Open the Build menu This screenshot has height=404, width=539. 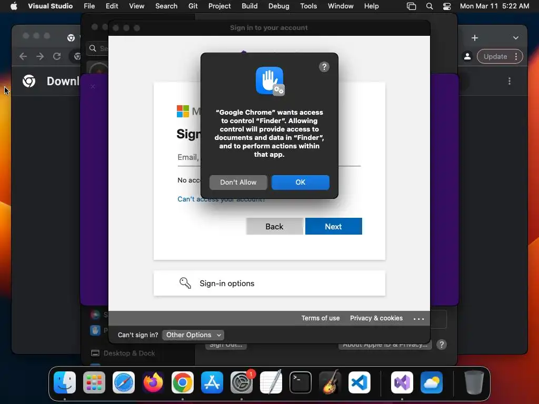[249, 6]
